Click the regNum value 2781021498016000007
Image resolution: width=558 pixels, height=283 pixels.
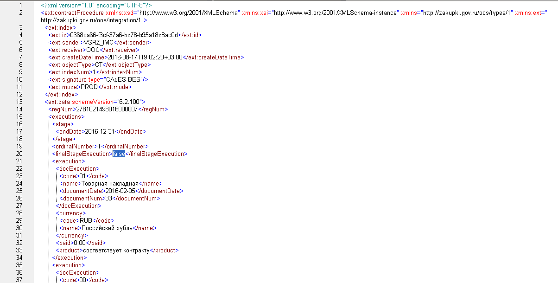pos(107,109)
